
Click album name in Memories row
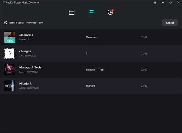(91, 37)
